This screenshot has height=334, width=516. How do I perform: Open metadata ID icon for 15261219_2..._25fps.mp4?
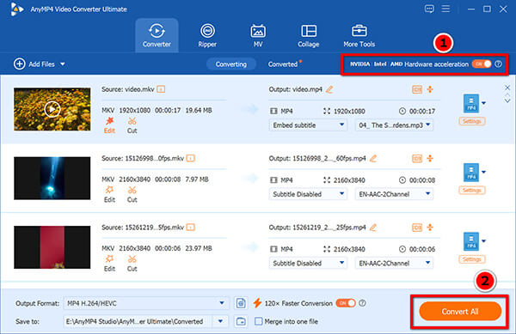[417, 228]
